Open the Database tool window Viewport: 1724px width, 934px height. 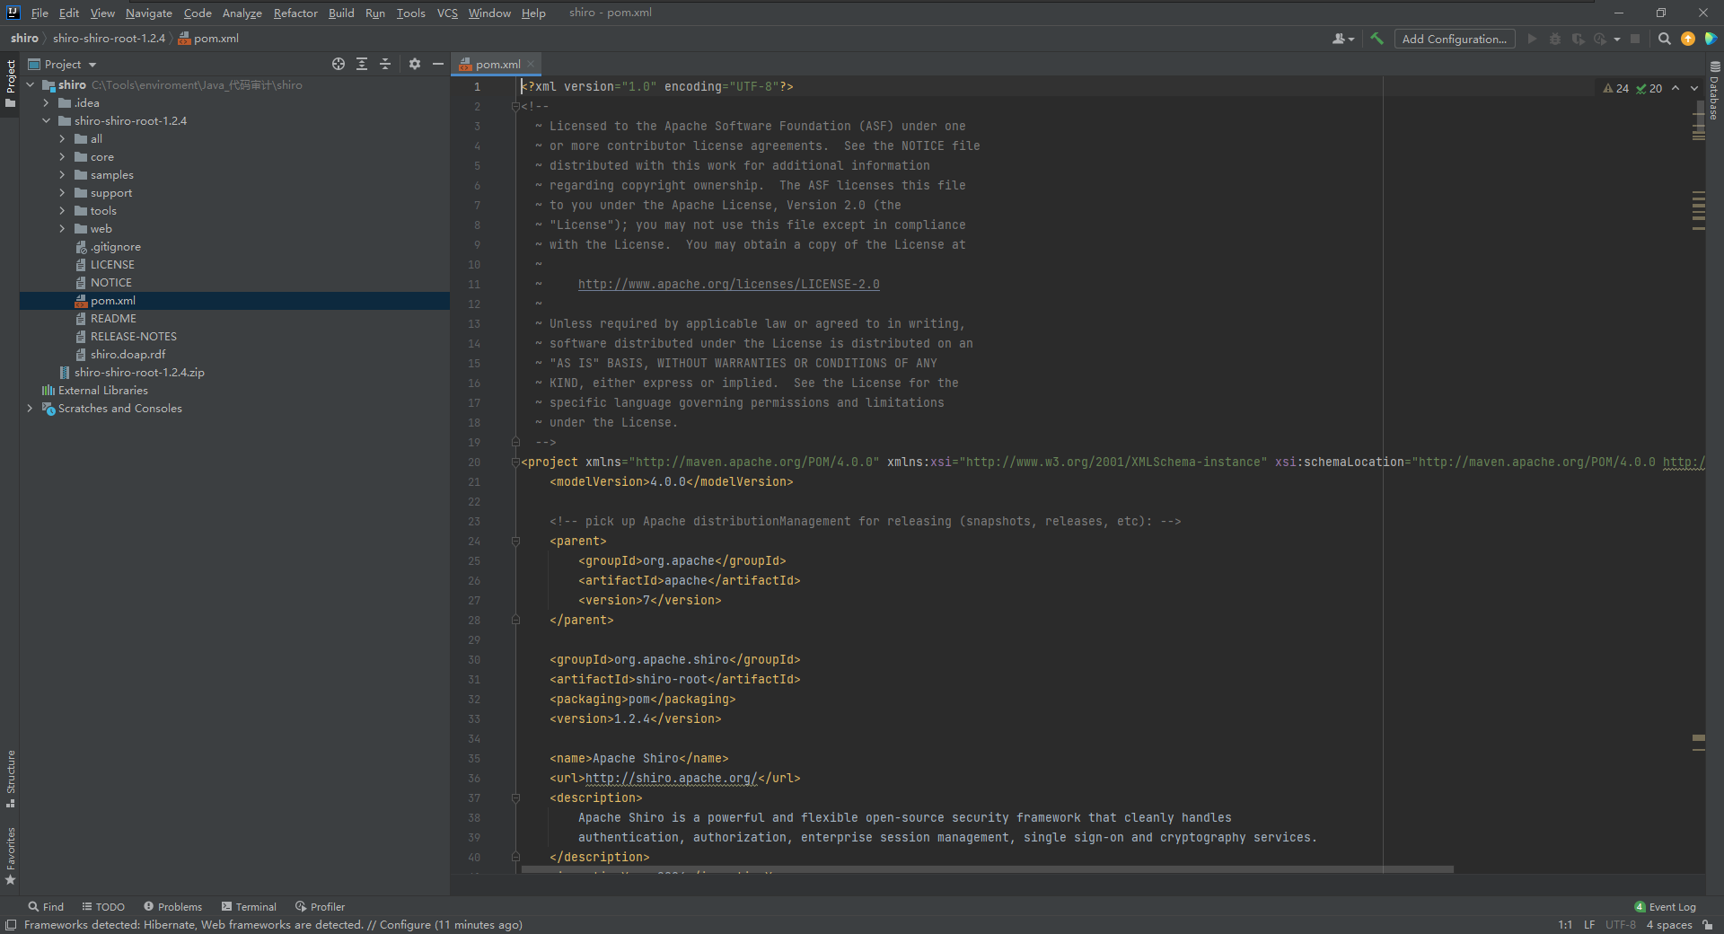[1714, 92]
